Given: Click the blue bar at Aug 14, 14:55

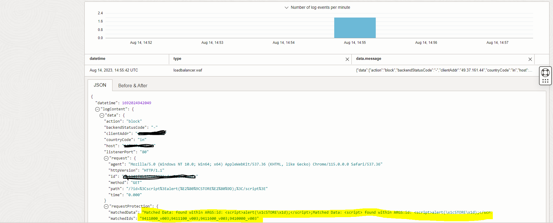Looking at the screenshot, I should point(355,28).
